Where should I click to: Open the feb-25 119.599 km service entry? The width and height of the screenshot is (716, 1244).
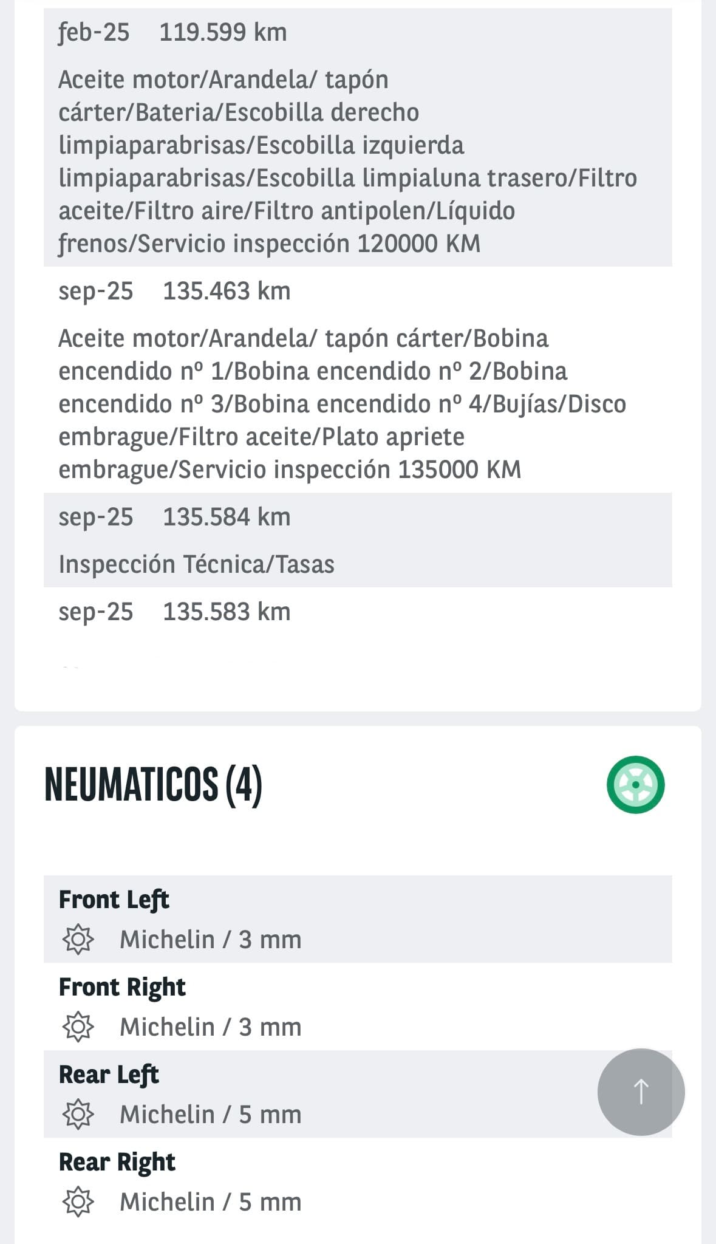(x=172, y=32)
